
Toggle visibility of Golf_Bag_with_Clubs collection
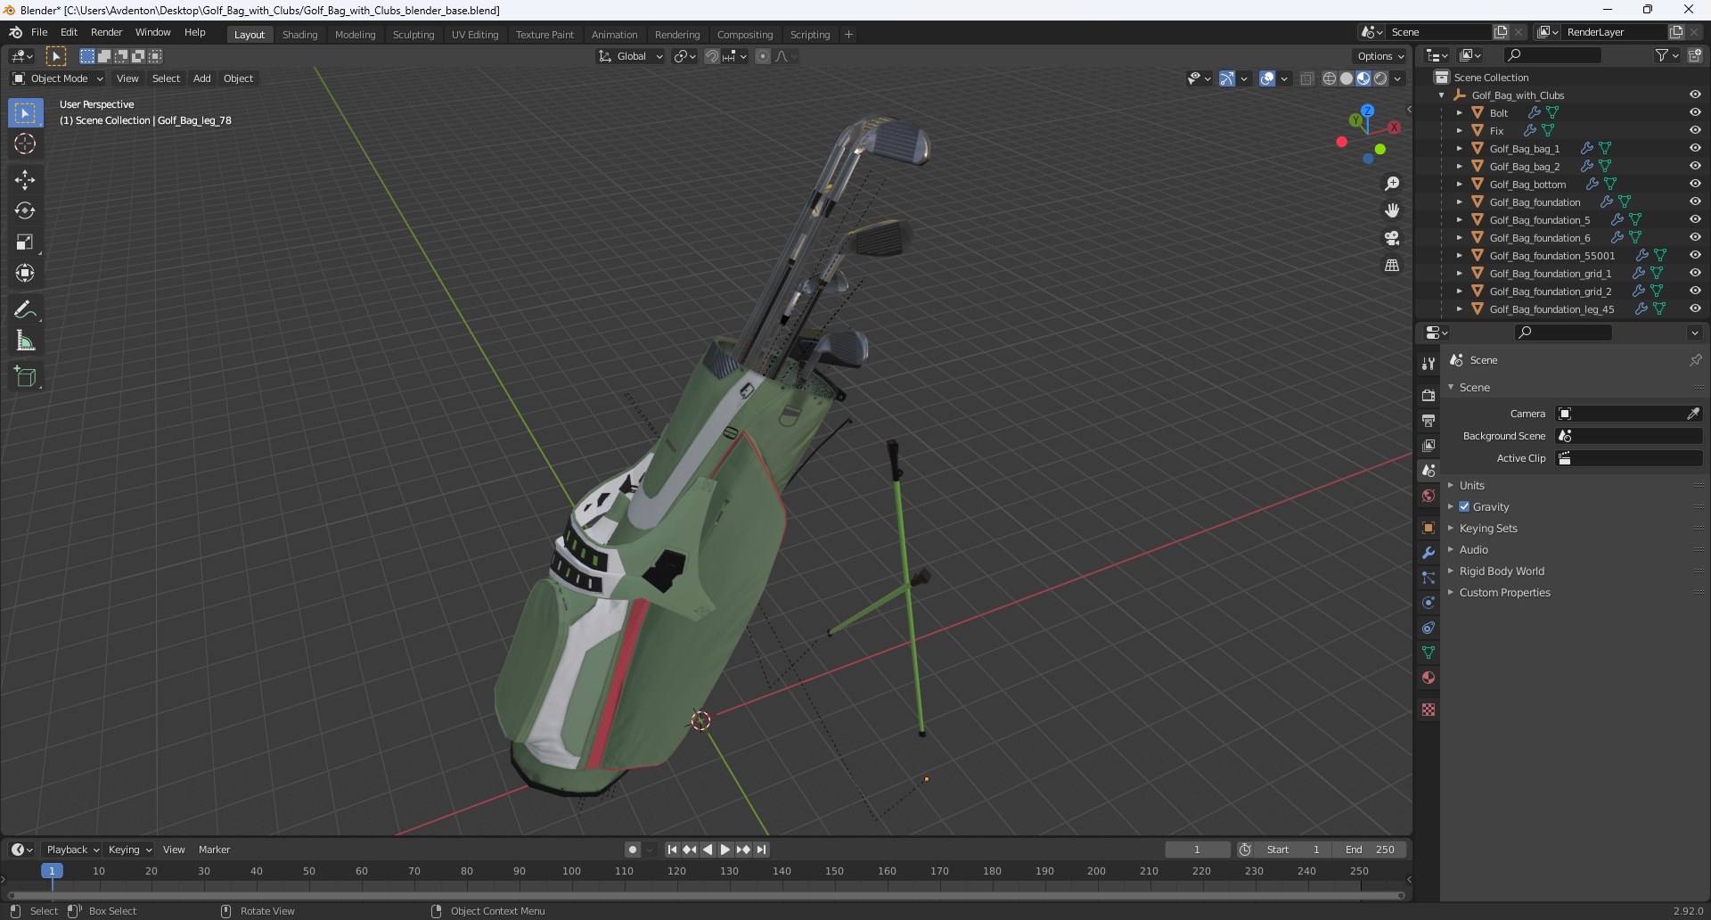click(x=1695, y=95)
